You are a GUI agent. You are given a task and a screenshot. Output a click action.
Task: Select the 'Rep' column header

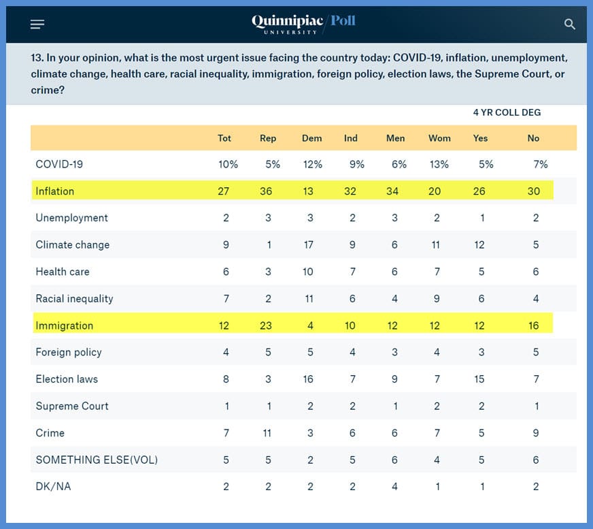268,138
